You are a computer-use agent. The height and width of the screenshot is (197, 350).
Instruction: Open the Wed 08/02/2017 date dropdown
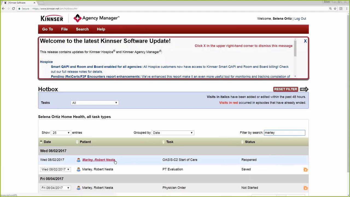[56, 169]
